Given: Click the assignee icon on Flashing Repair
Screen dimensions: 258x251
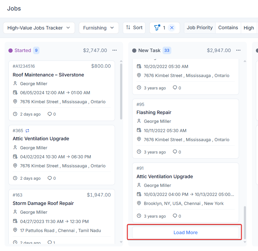Looking at the screenshot, I should (139, 121).
